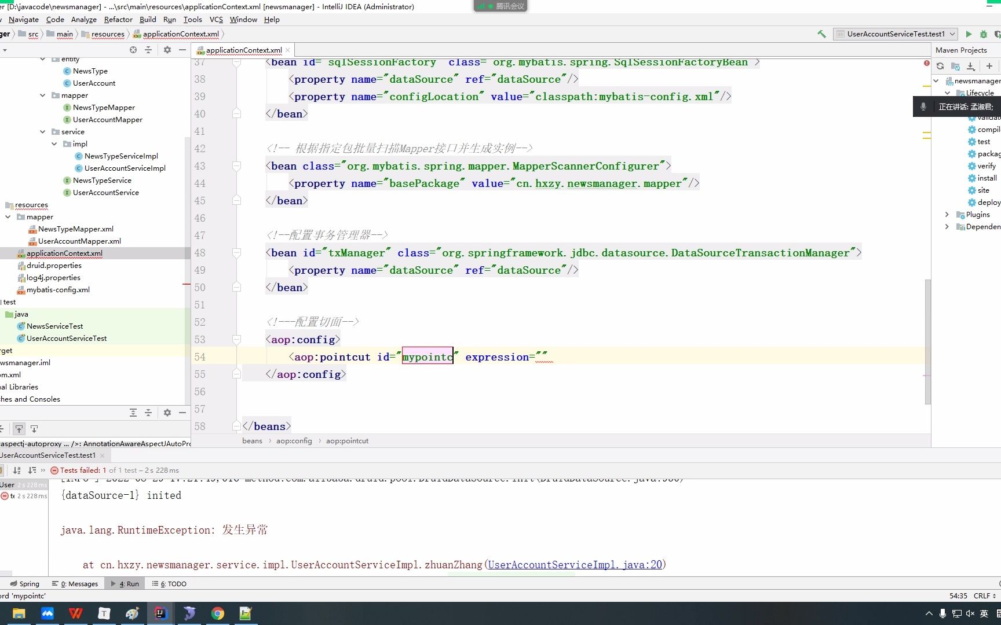Collapse the entity package node

[x=43, y=59]
